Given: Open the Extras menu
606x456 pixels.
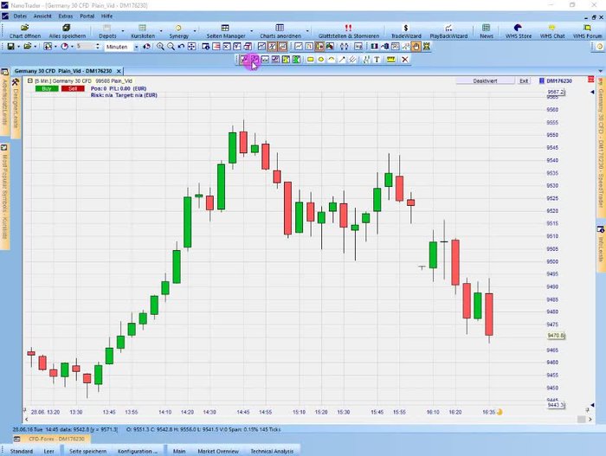Looking at the screenshot, I should pos(66,16).
